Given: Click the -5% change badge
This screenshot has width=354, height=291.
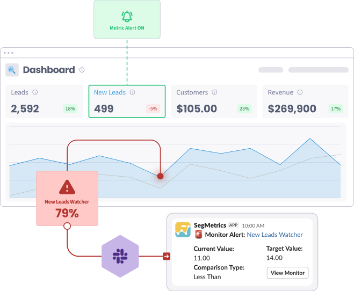Looking at the screenshot, I should 153,109.
